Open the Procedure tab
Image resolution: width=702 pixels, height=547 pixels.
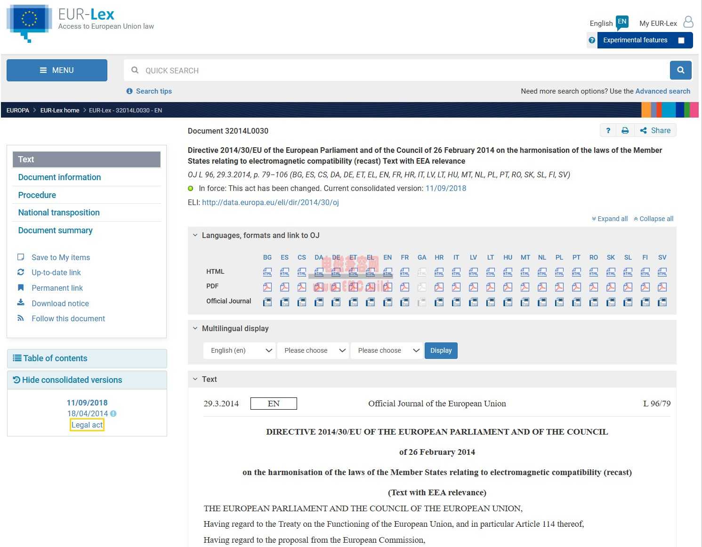click(x=37, y=195)
